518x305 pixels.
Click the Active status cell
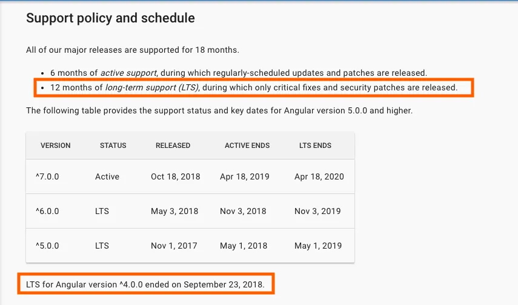(107, 177)
